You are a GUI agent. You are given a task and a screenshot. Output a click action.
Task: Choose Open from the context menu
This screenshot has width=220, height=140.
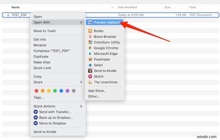pos(38,17)
